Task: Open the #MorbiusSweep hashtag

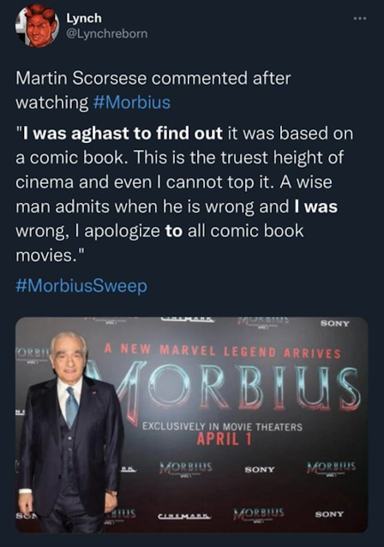Action: tap(81, 286)
